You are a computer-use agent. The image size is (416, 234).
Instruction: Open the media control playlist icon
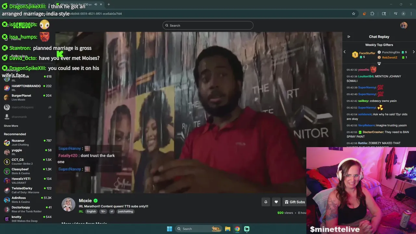(396, 14)
